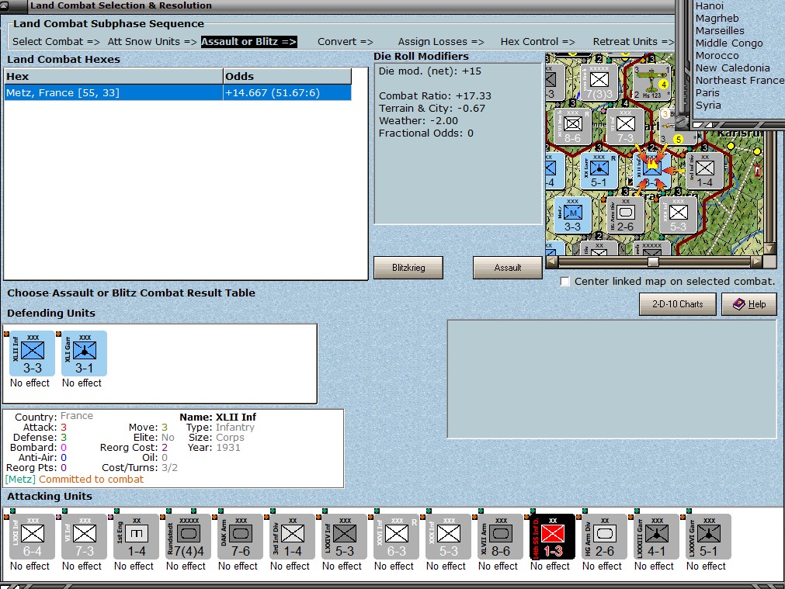Select the HG Arm Div 2-6 unit
785x589 pixels.
605,536
